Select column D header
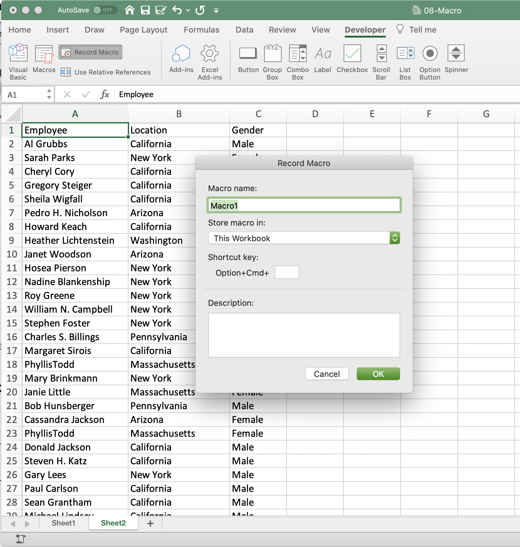Image resolution: width=520 pixels, height=547 pixels. click(315, 114)
